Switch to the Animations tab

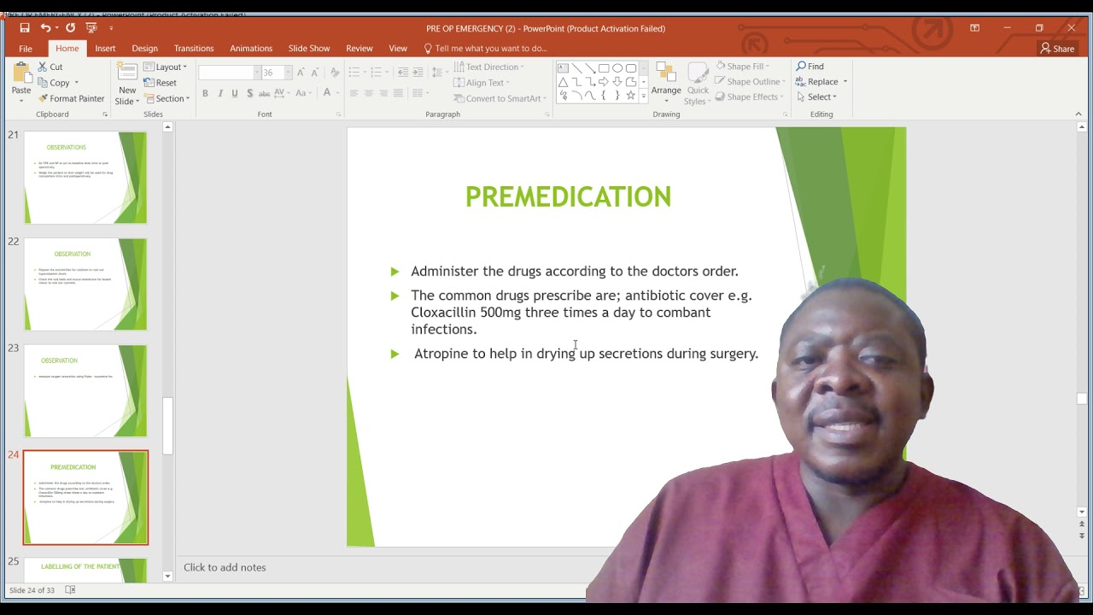[251, 49]
